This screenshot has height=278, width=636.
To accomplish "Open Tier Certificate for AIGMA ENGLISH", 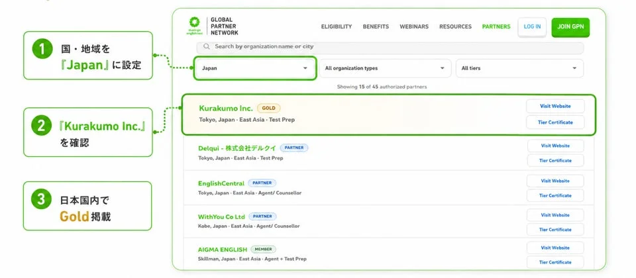I will 555,263.
